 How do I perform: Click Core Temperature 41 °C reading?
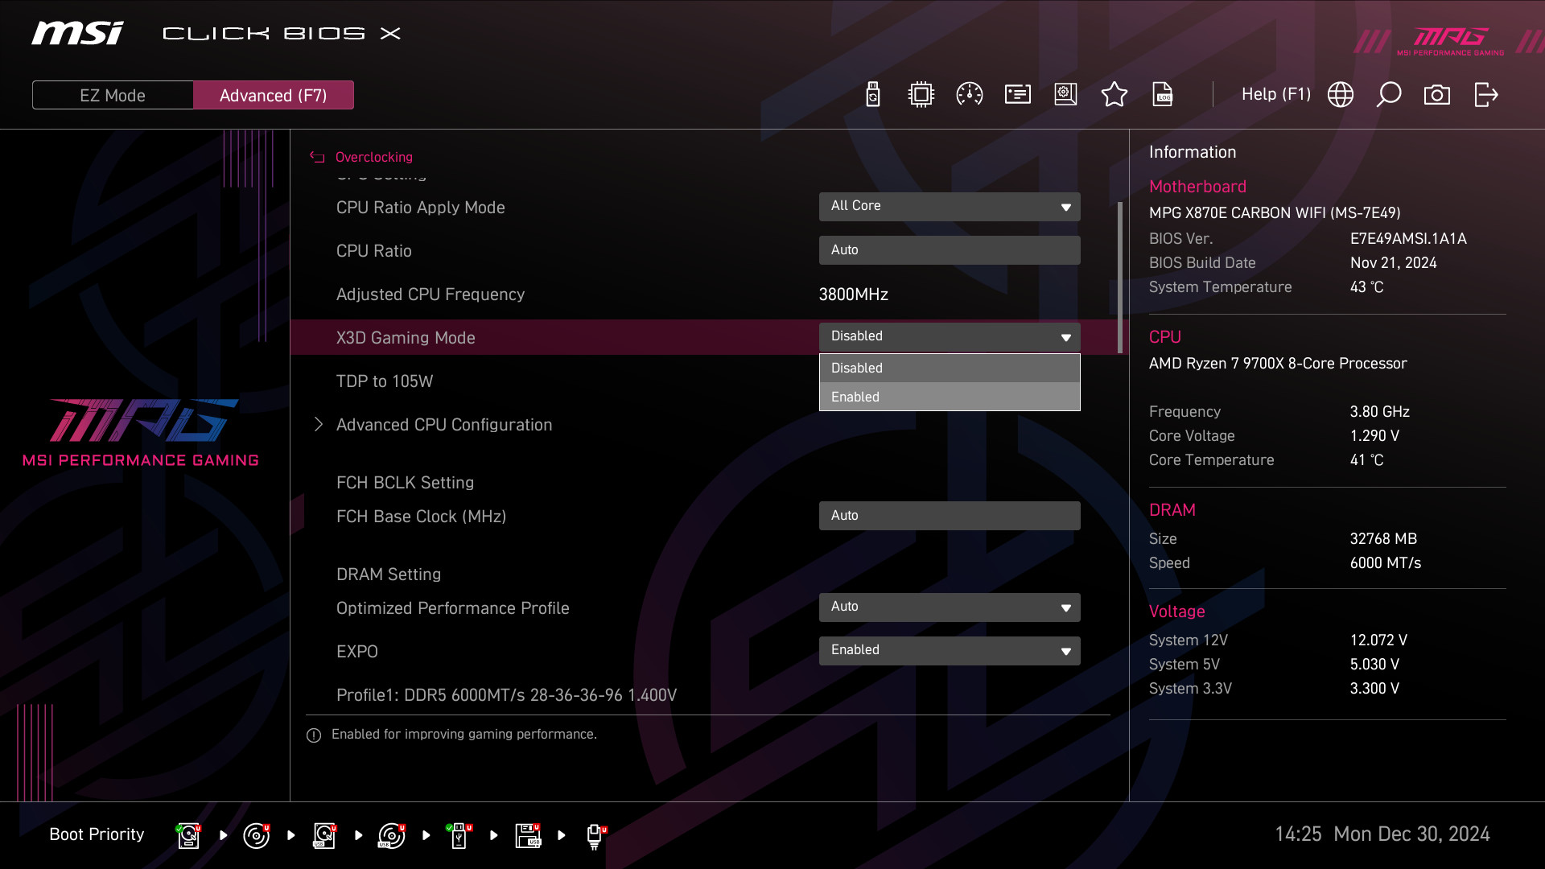(x=1366, y=460)
